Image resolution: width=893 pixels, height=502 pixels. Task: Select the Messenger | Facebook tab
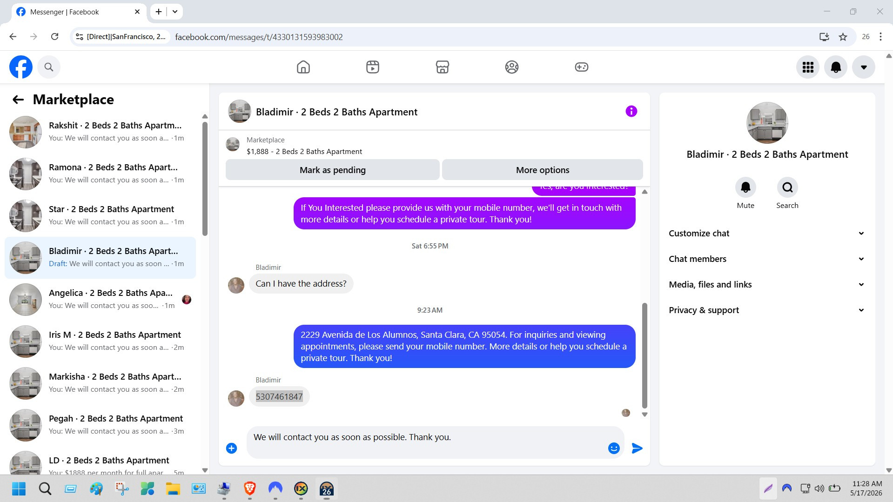(x=78, y=12)
